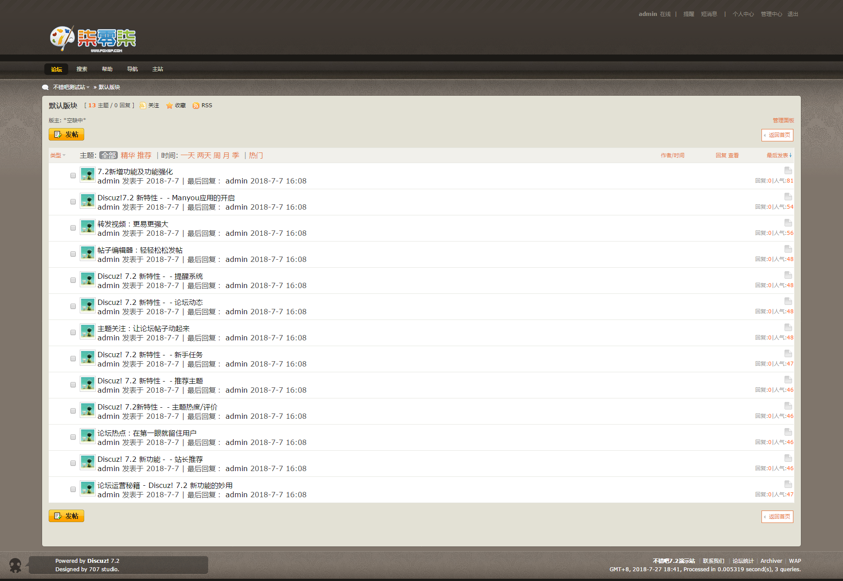Screen dimensions: 843x581
Task: Click 退出 to log out
Action: (792, 14)
